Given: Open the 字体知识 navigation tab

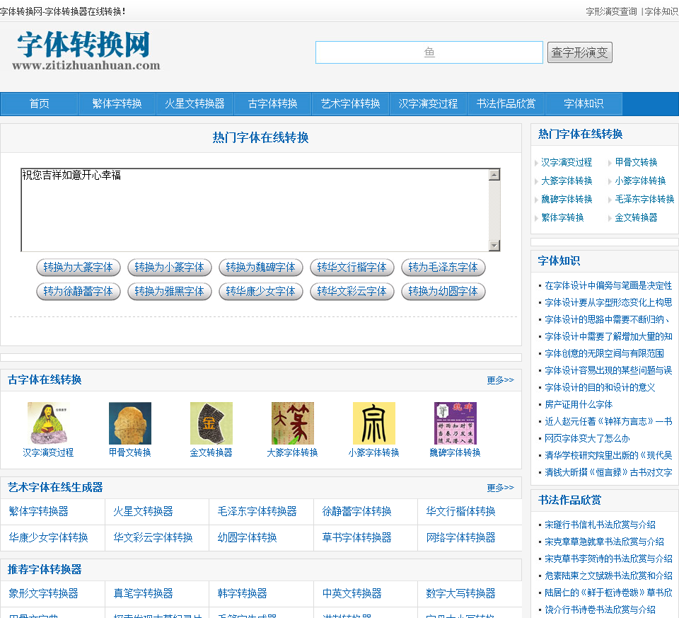Looking at the screenshot, I should 584,103.
